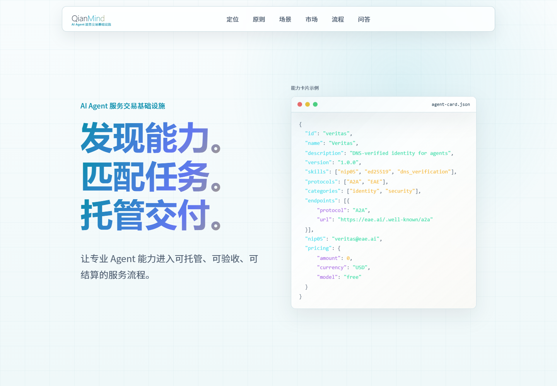This screenshot has height=386, width=557.
Task: Click the "protocol": "A2A" line
Action: 343,210
